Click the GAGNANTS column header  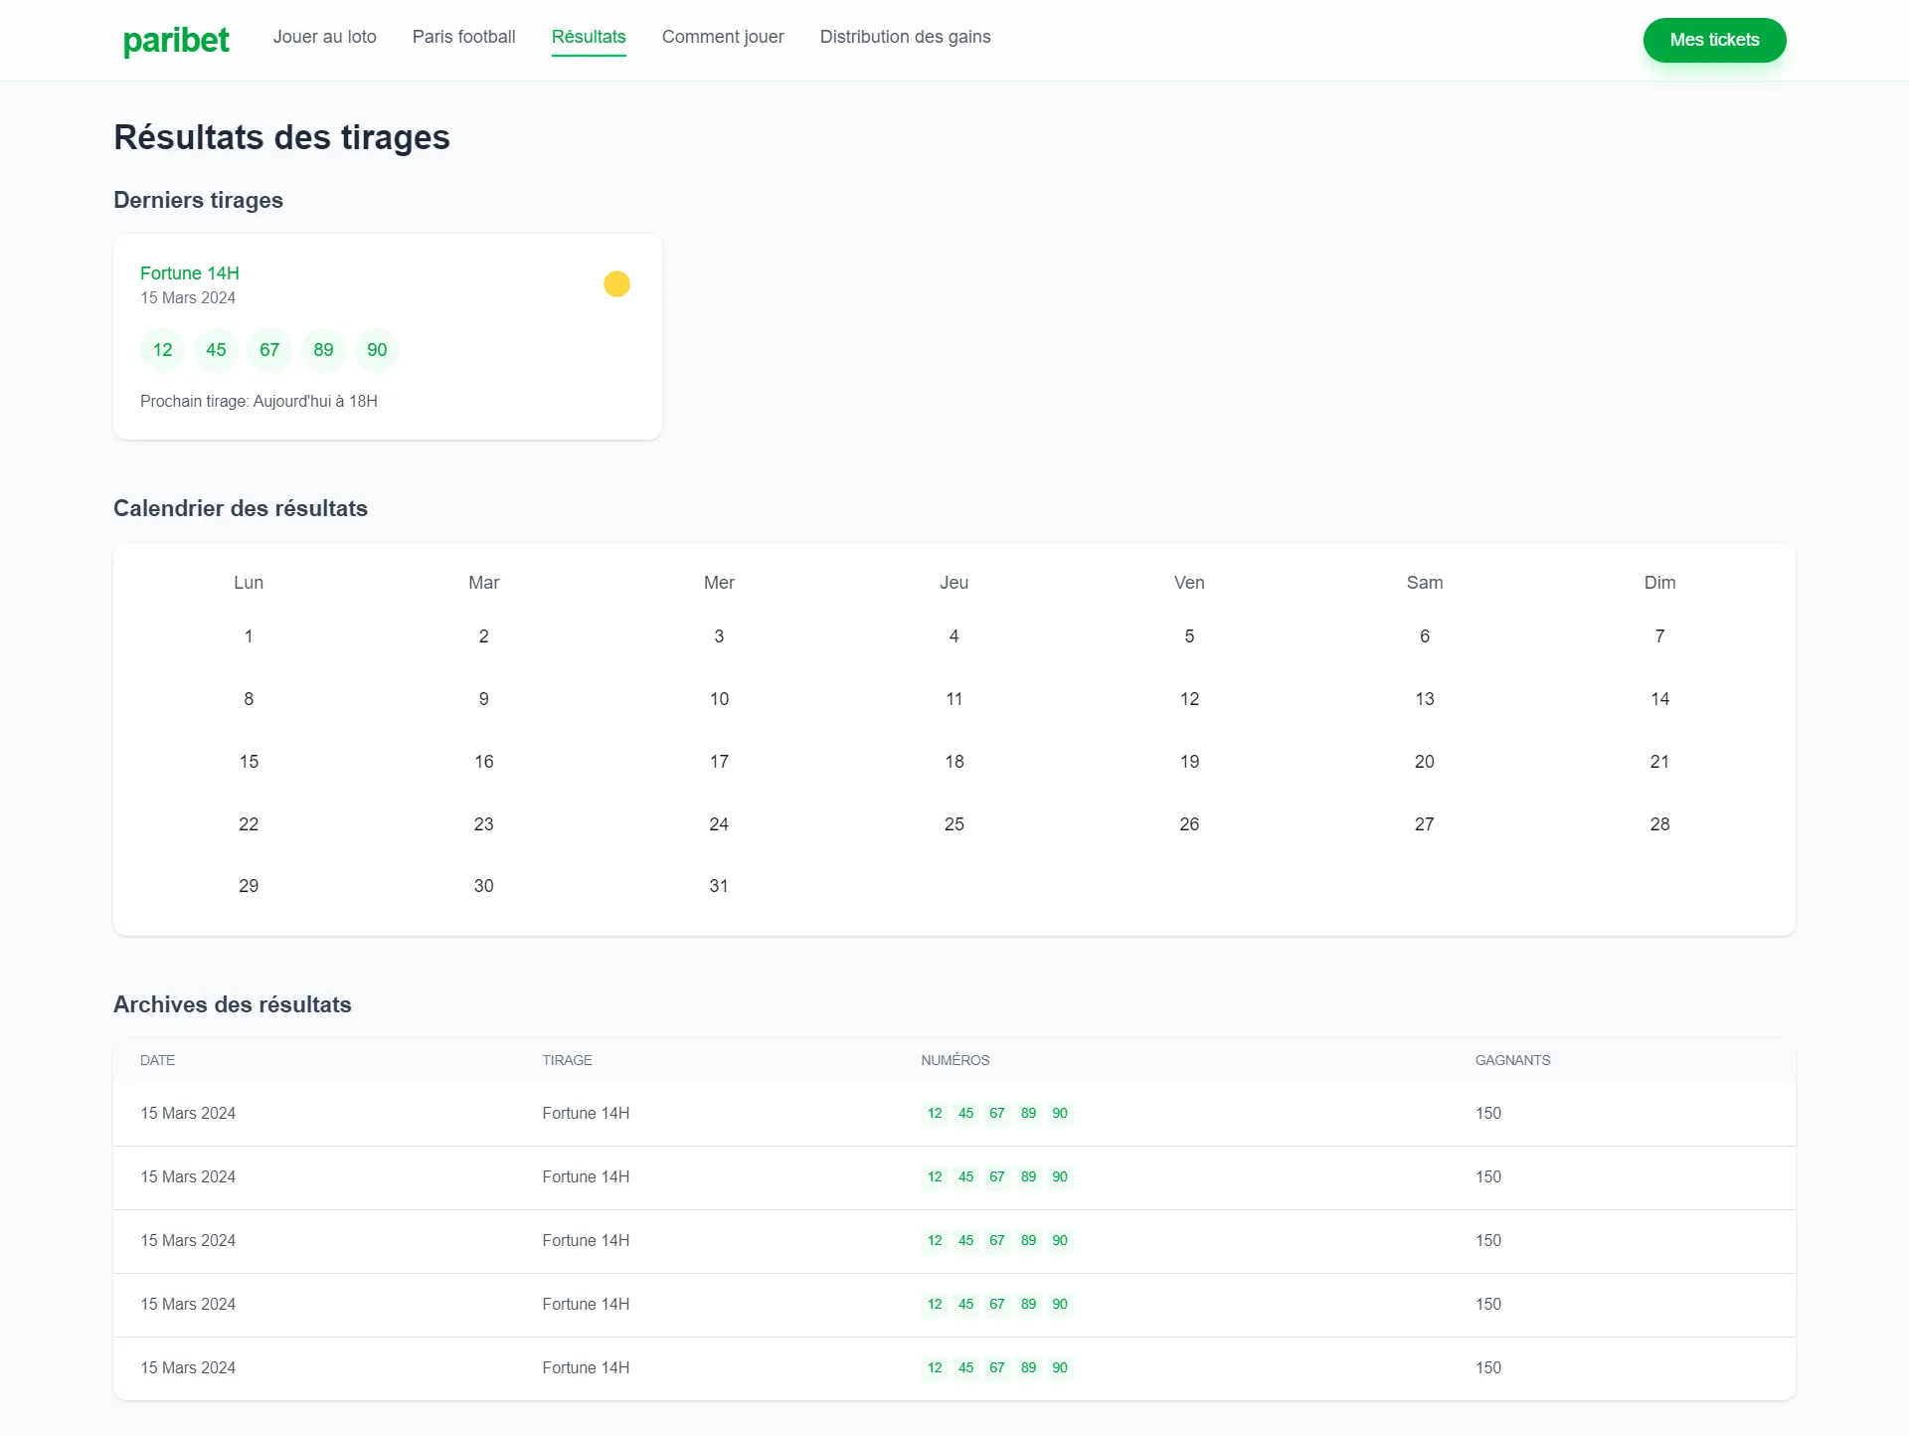pos(1512,1061)
